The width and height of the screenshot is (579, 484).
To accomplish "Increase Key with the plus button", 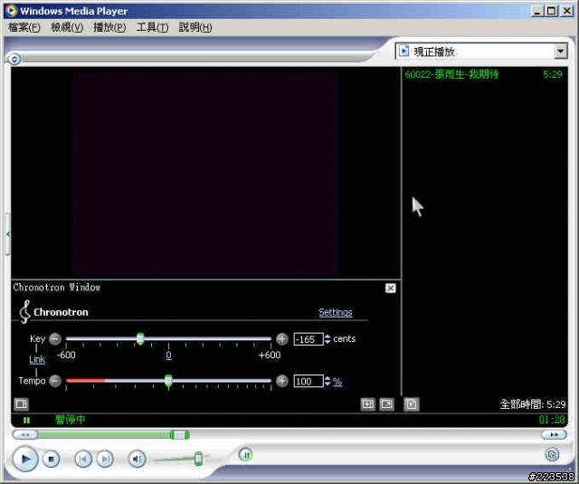I will point(281,339).
